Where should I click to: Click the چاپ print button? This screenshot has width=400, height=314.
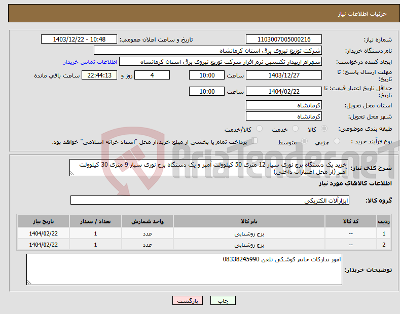click(x=223, y=300)
